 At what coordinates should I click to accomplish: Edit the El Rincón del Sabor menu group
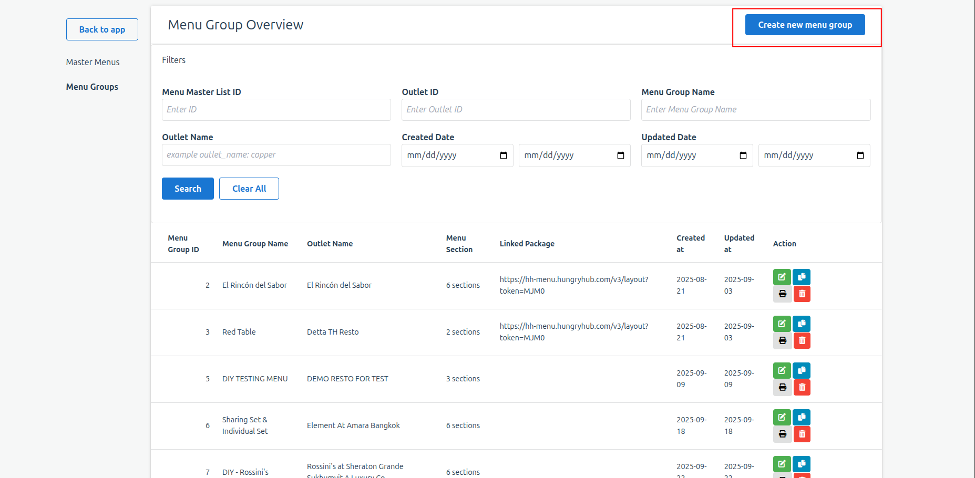[x=782, y=277]
